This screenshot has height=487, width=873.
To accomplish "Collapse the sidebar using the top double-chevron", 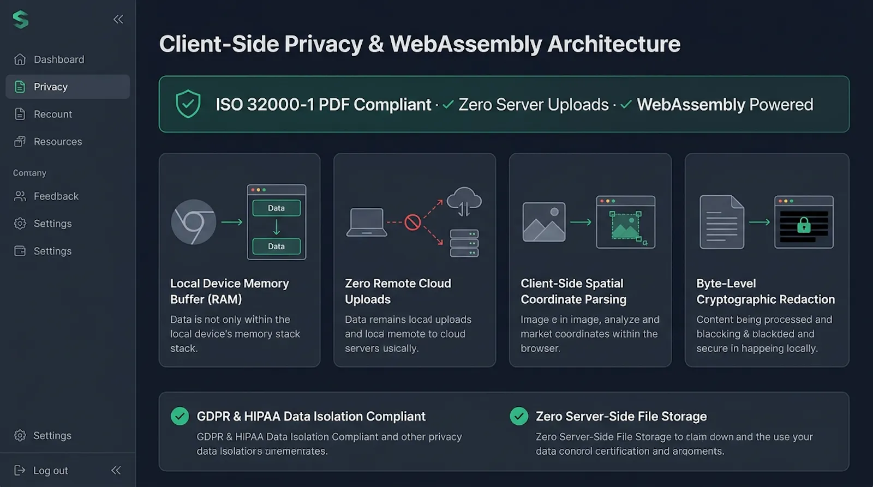I will click(118, 20).
